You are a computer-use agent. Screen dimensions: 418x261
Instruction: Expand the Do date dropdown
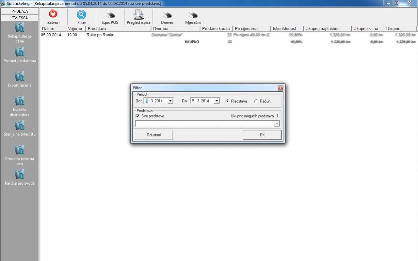[x=217, y=101]
